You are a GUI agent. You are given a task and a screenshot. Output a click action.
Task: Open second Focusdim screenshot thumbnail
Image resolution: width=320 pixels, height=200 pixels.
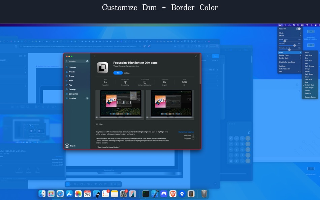(x=170, y=105)
